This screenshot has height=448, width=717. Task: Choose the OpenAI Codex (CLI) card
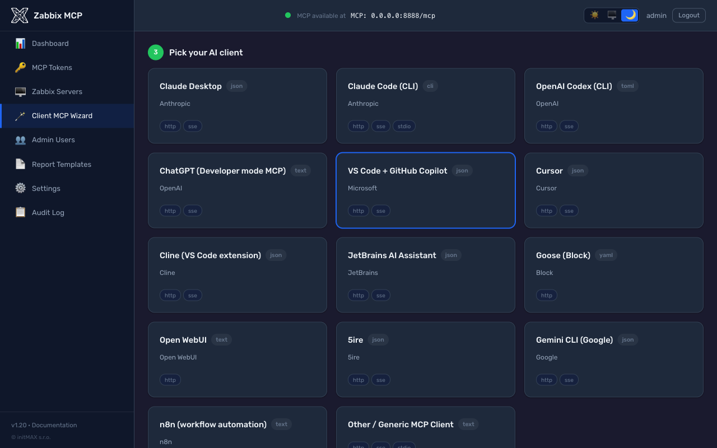614,106
